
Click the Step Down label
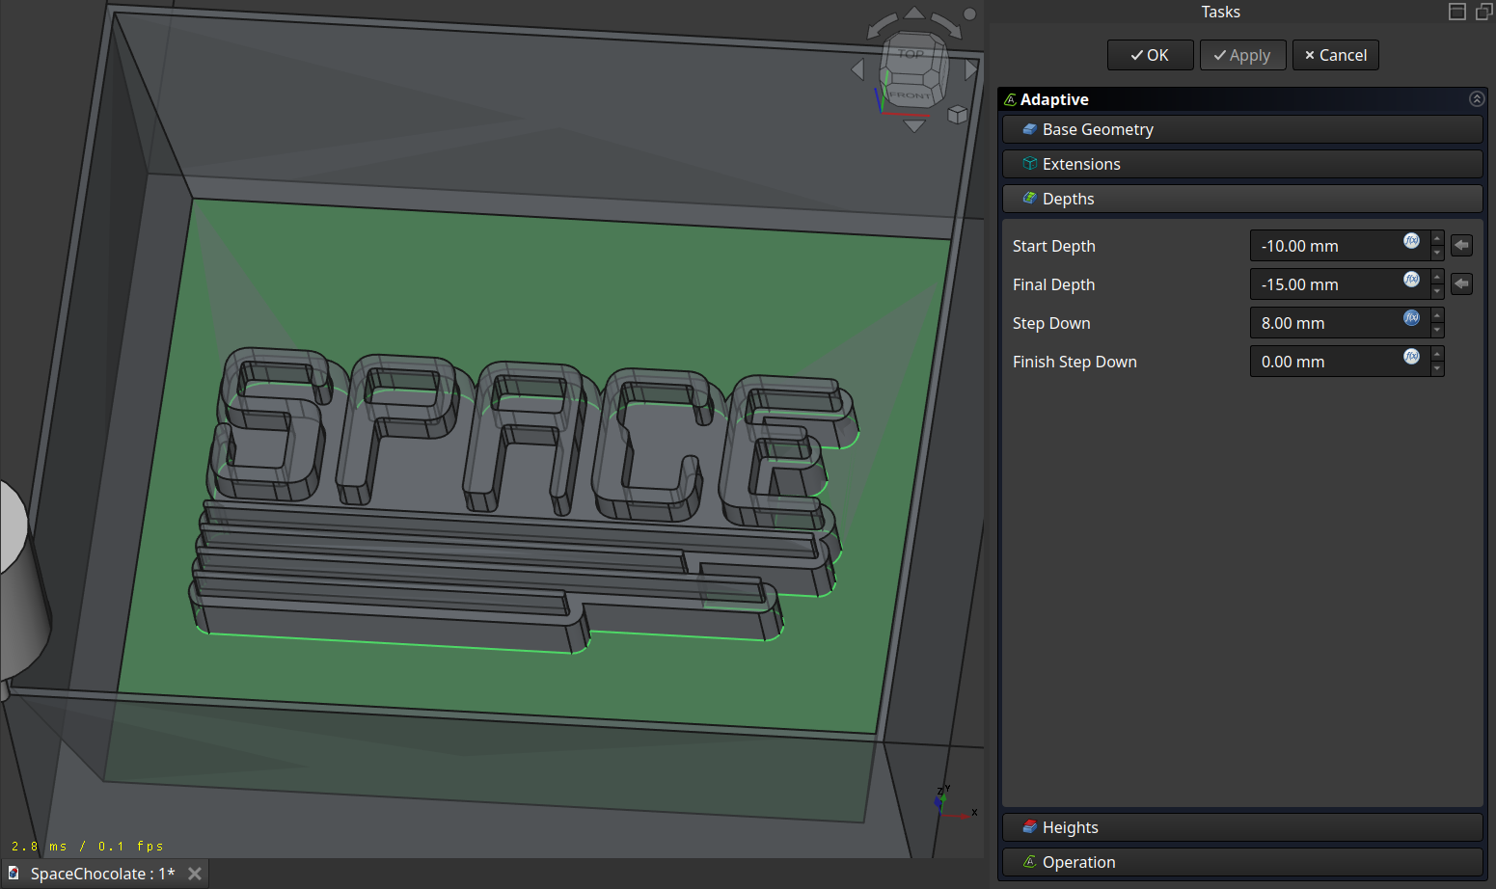click(x=1051, y=323)
